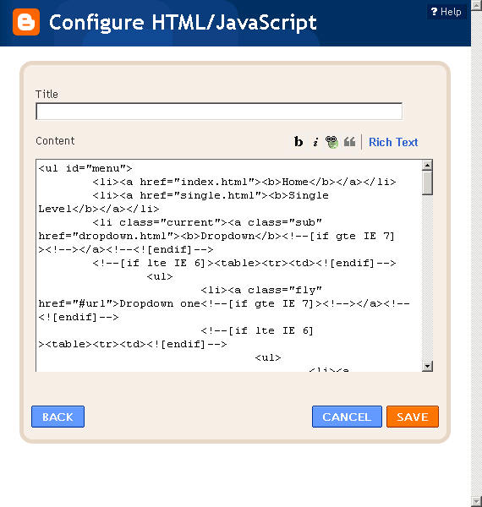Click the page scrollbar down arrow
This screenshot has height=507, width=482.
point(476,501)
